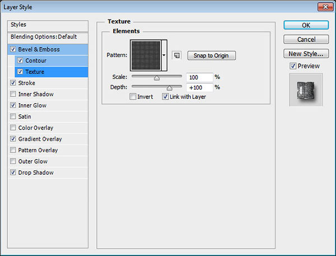Uncheck the Drop Shadow checkbox
This screenshot has width=336, height=256.
tap(13, 172)
